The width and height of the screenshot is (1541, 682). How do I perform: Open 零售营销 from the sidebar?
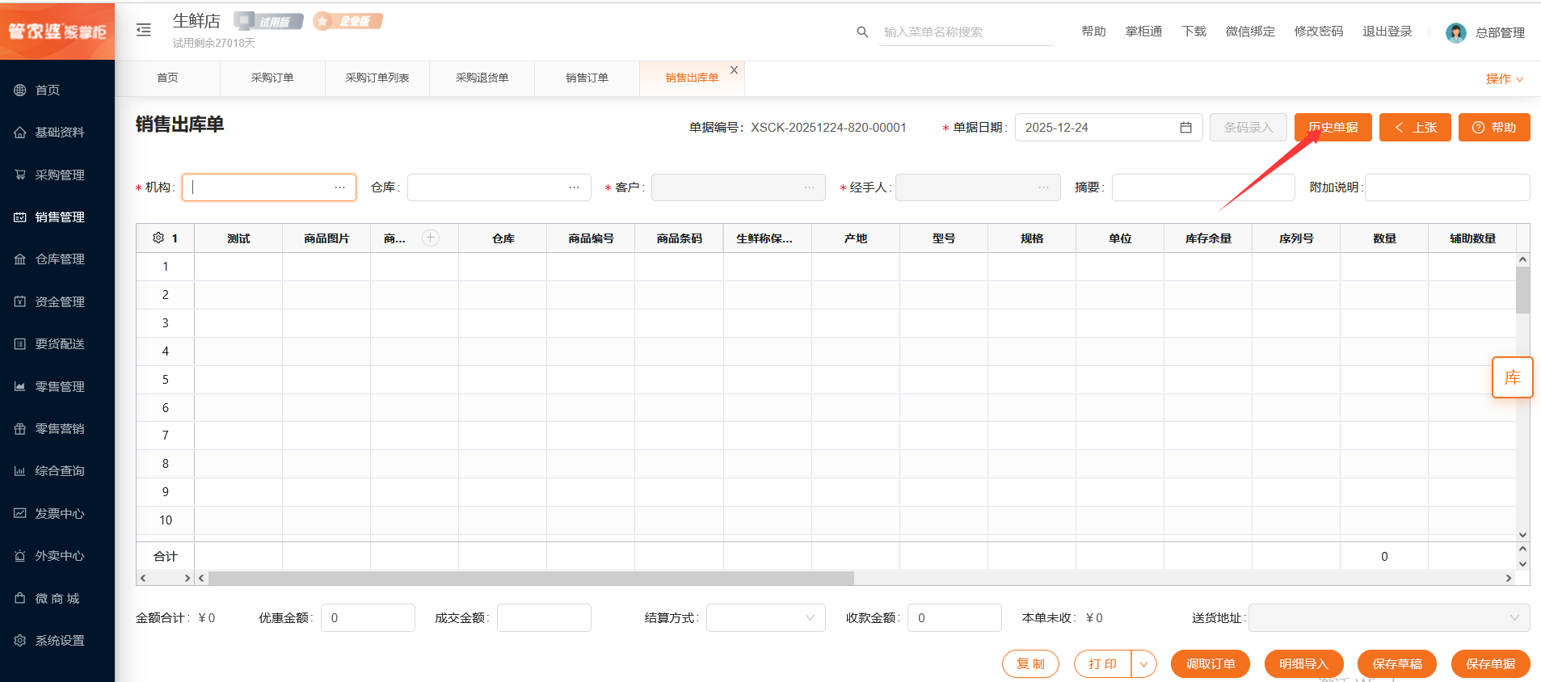[x=60, y=429]
